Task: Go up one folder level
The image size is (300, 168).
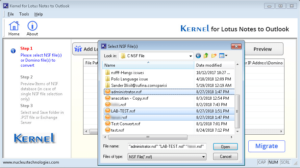Action: pyautogui.click(x=206, y=56)
